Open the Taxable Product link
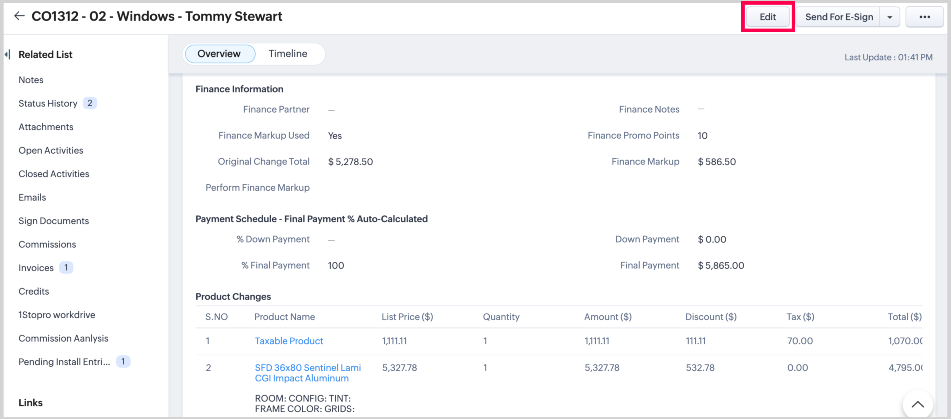The image size is (951, 419). 289,341
